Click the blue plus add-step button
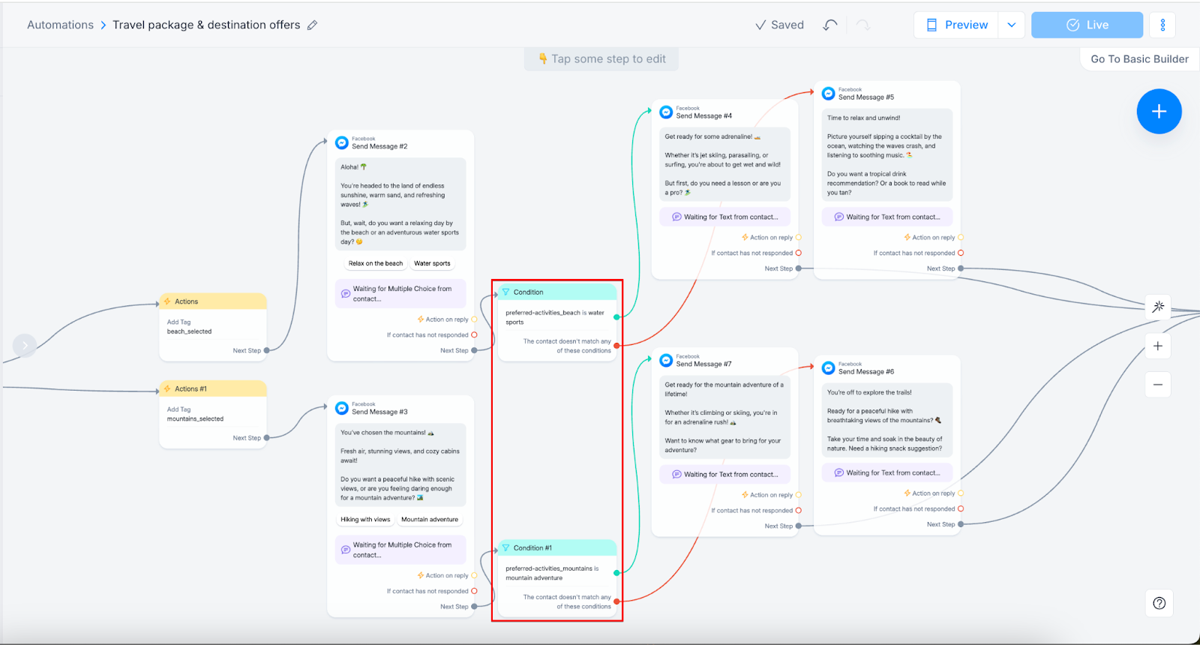Screen dimensions: 1200x645 (x=1159, y=112)
